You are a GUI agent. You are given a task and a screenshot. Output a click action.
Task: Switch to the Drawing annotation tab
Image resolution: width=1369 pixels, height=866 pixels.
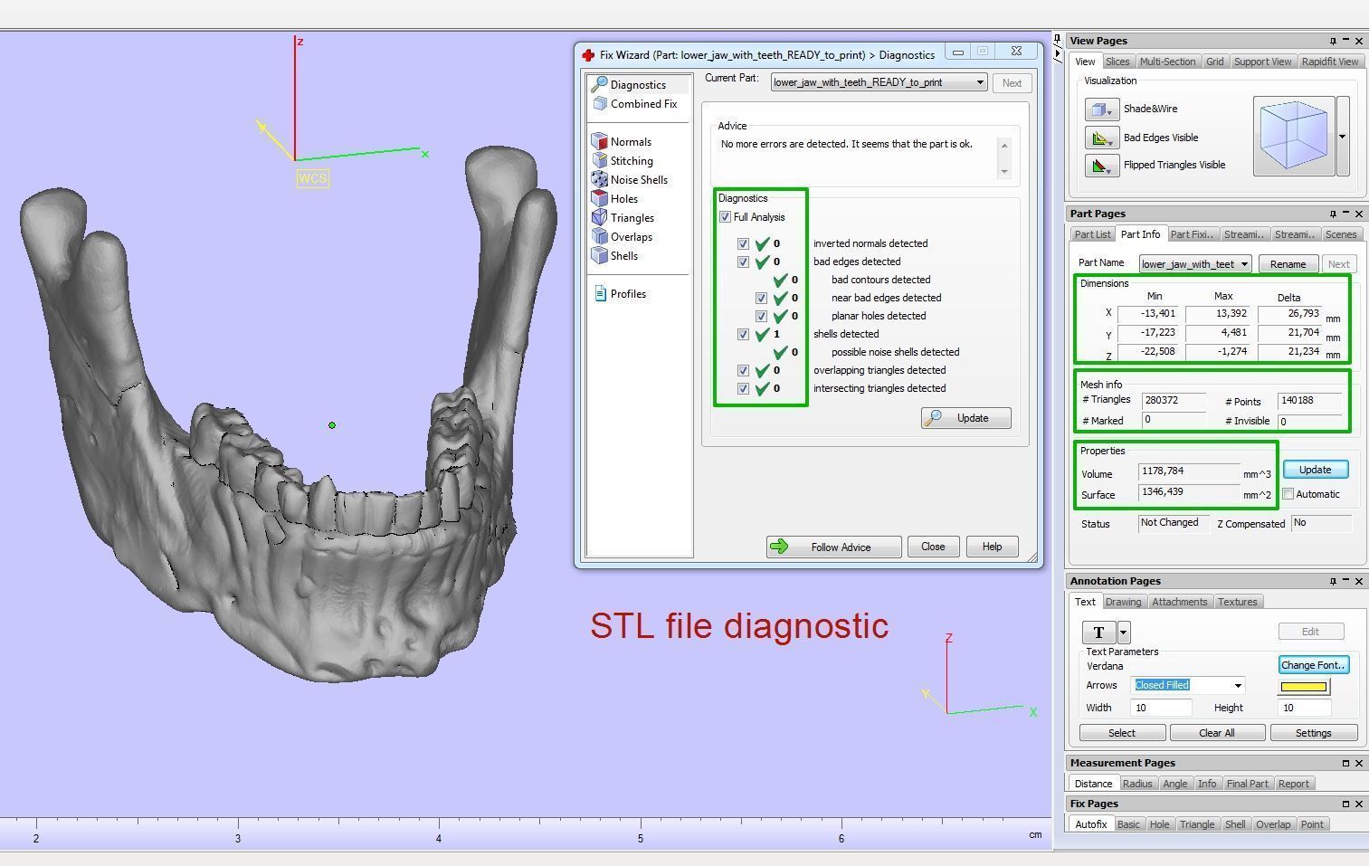(1123, 602)
